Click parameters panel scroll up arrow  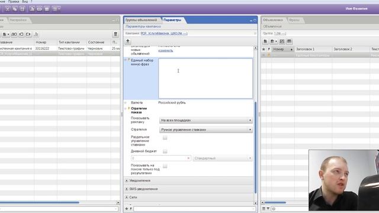(255, 48)
